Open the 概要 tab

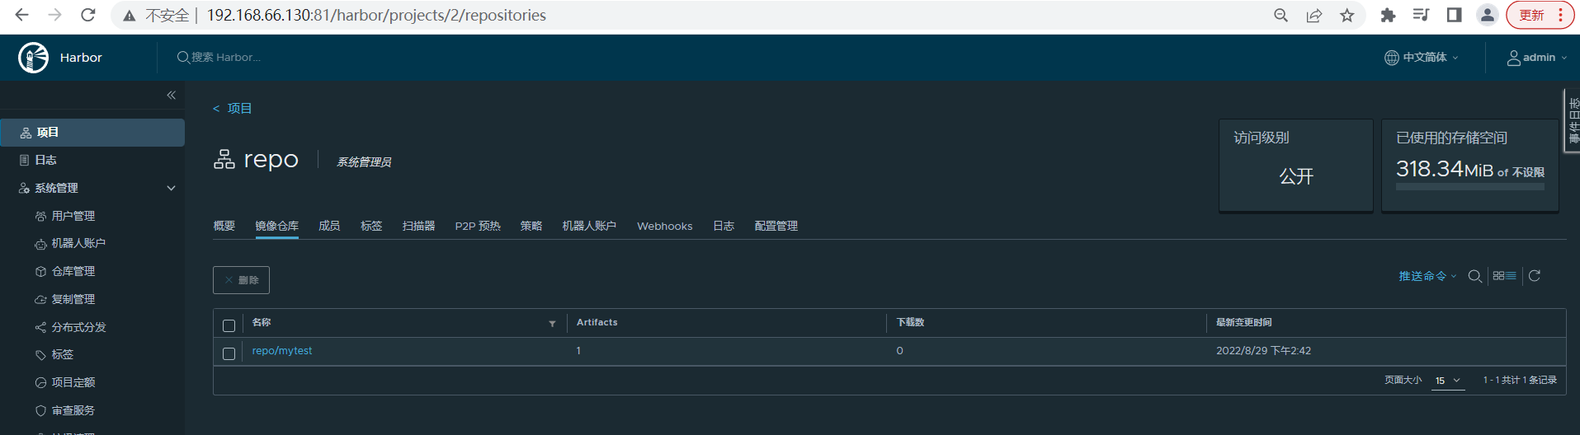point(224,226)
